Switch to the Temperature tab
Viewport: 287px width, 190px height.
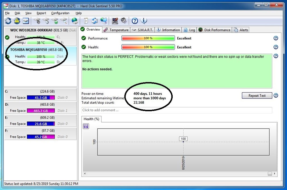[116, 30]
